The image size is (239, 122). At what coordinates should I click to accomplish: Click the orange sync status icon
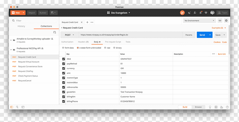(x=182, y=13)
